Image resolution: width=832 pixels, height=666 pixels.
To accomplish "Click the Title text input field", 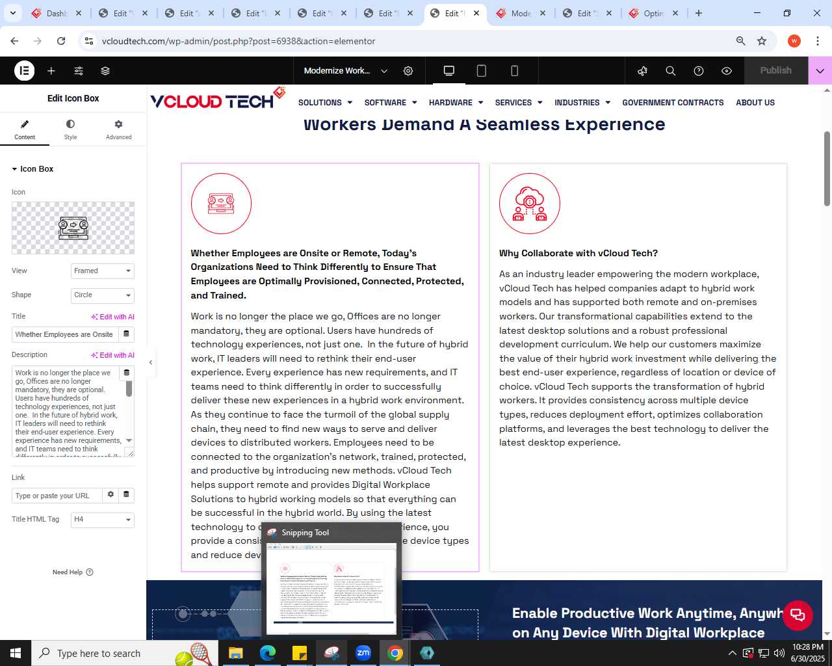I will 64,334.
